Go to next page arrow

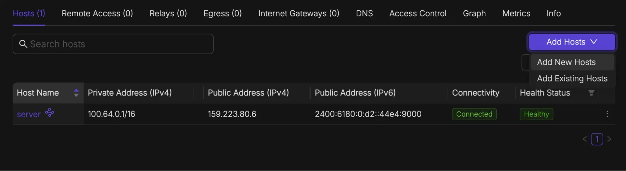(609, 139)
